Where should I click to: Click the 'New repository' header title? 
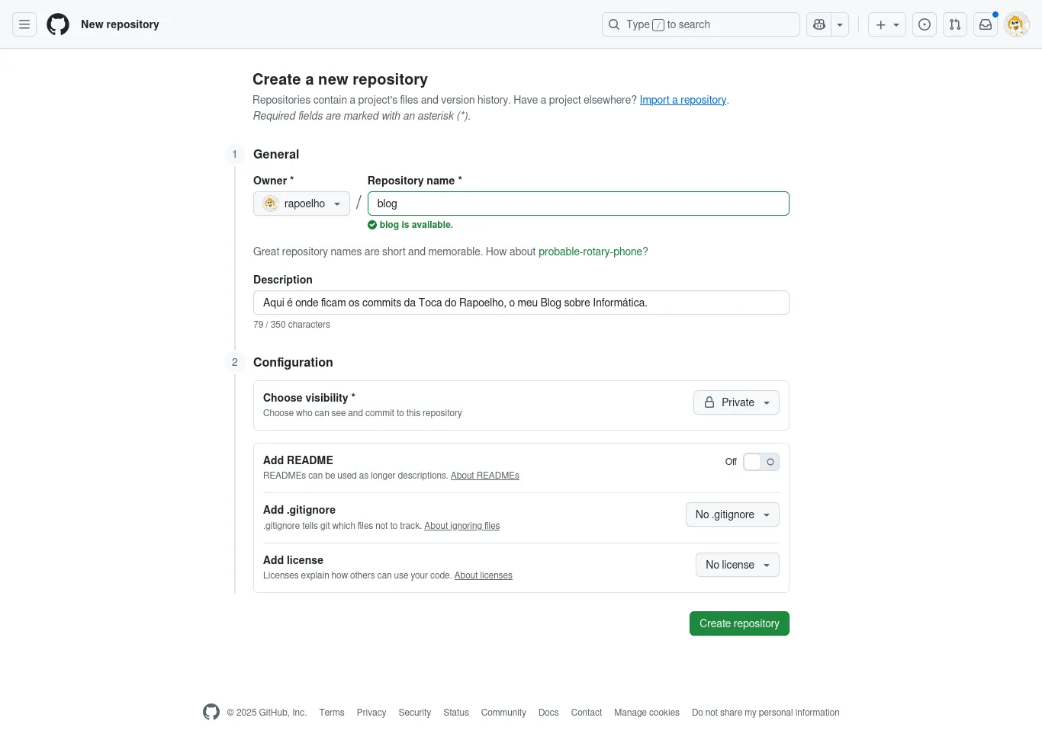coord(120,24)
